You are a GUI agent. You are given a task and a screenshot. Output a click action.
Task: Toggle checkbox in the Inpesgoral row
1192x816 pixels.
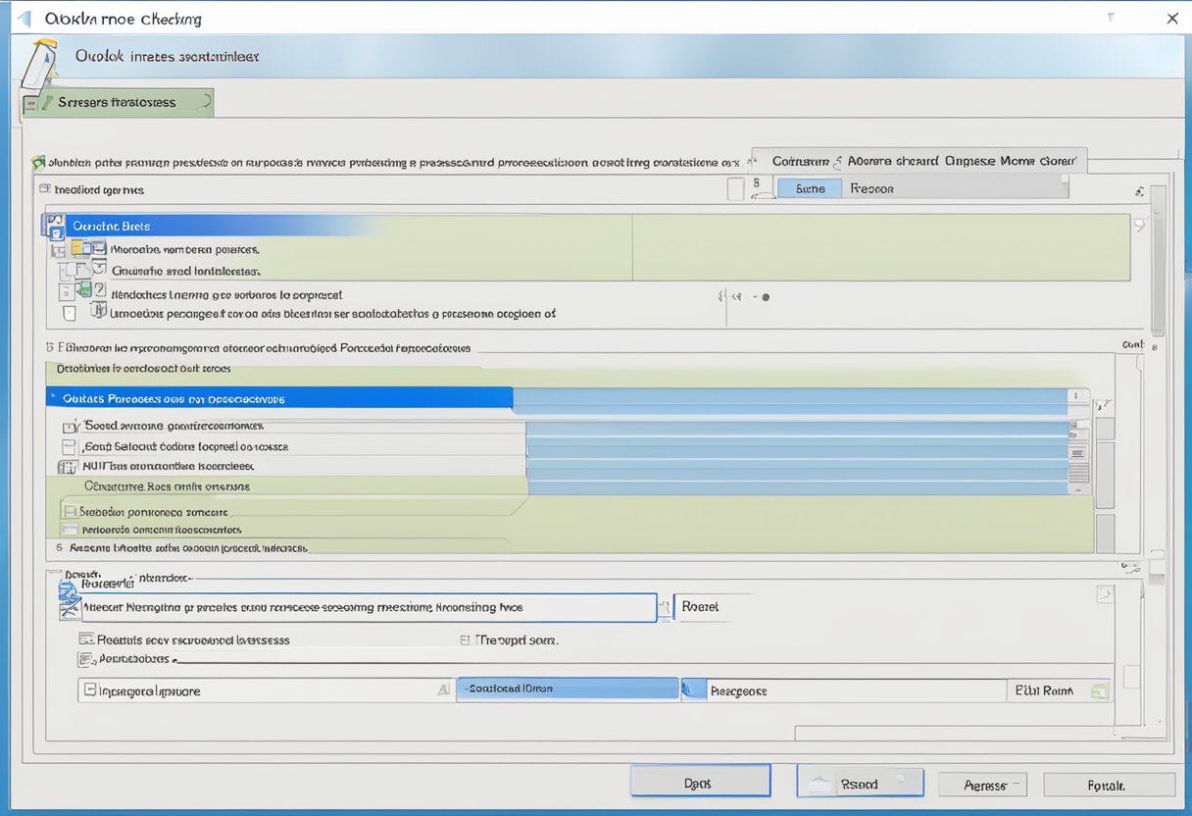(89, 690)
